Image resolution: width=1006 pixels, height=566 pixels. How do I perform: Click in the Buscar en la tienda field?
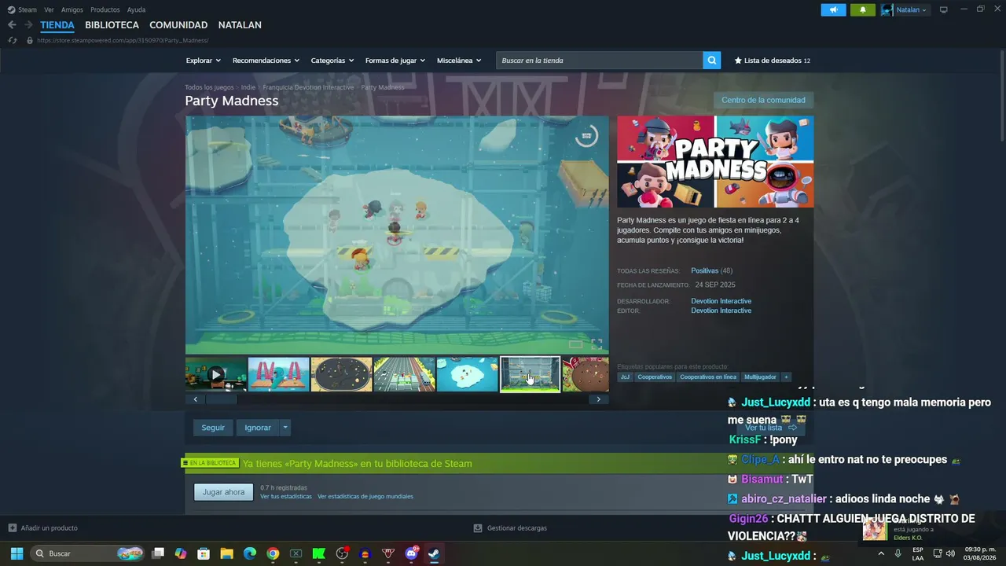click(600, 61)
